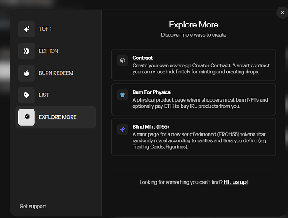Click the Edition stacked layers icon

(27, 51)
